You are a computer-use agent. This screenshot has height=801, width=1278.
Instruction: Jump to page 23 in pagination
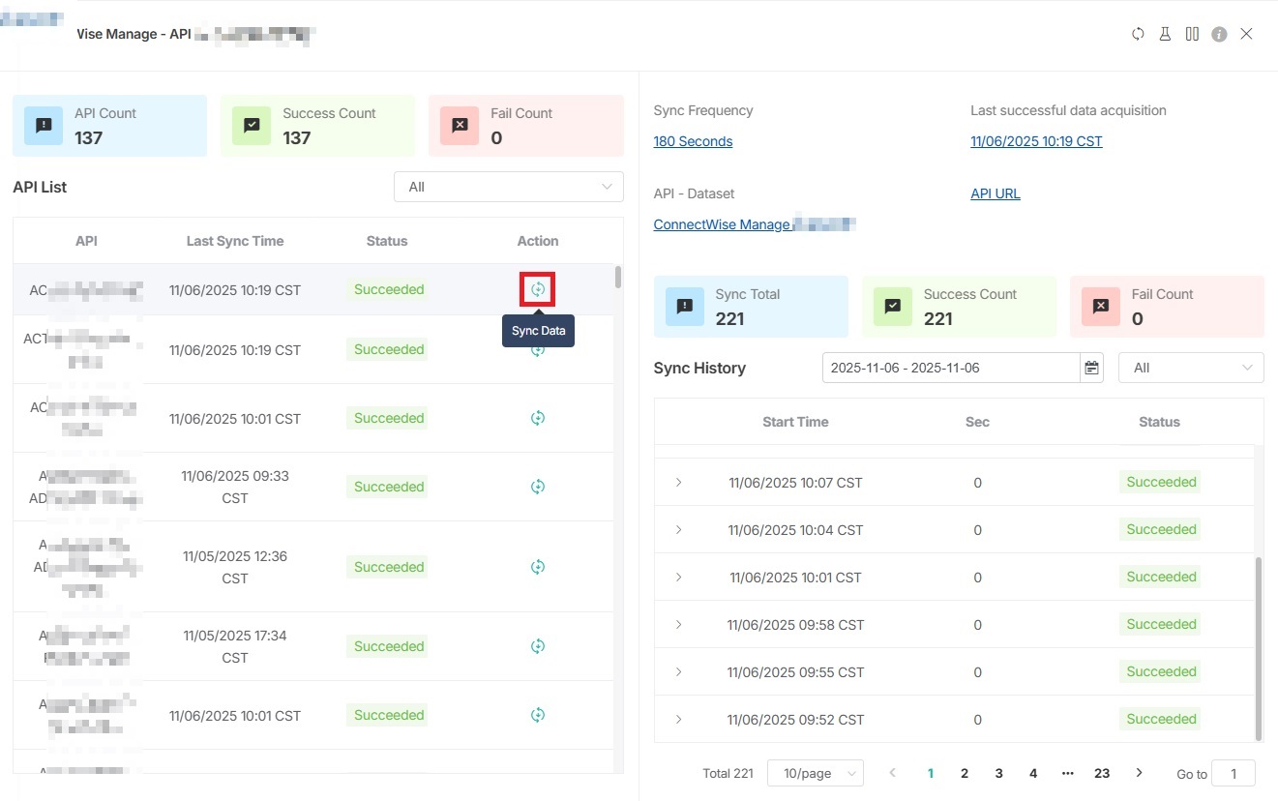pos(1102,773)
